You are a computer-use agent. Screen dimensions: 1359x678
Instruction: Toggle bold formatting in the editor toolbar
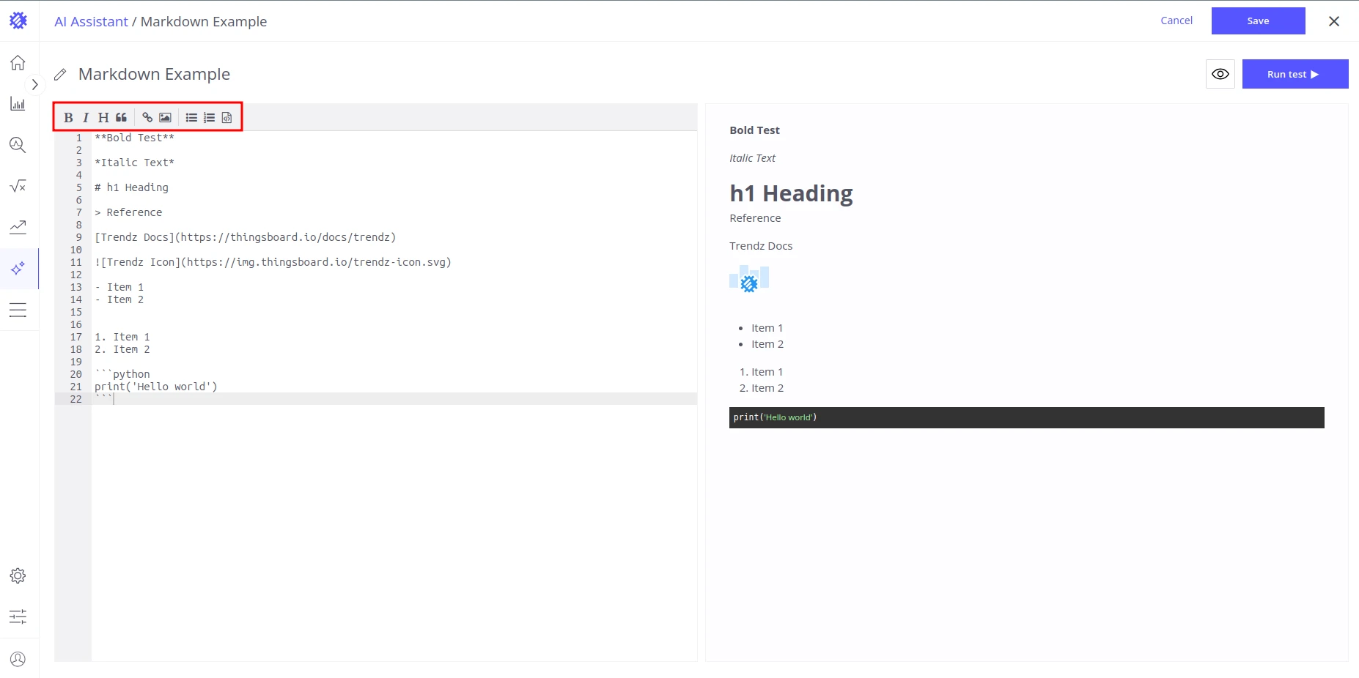(68, 117)
